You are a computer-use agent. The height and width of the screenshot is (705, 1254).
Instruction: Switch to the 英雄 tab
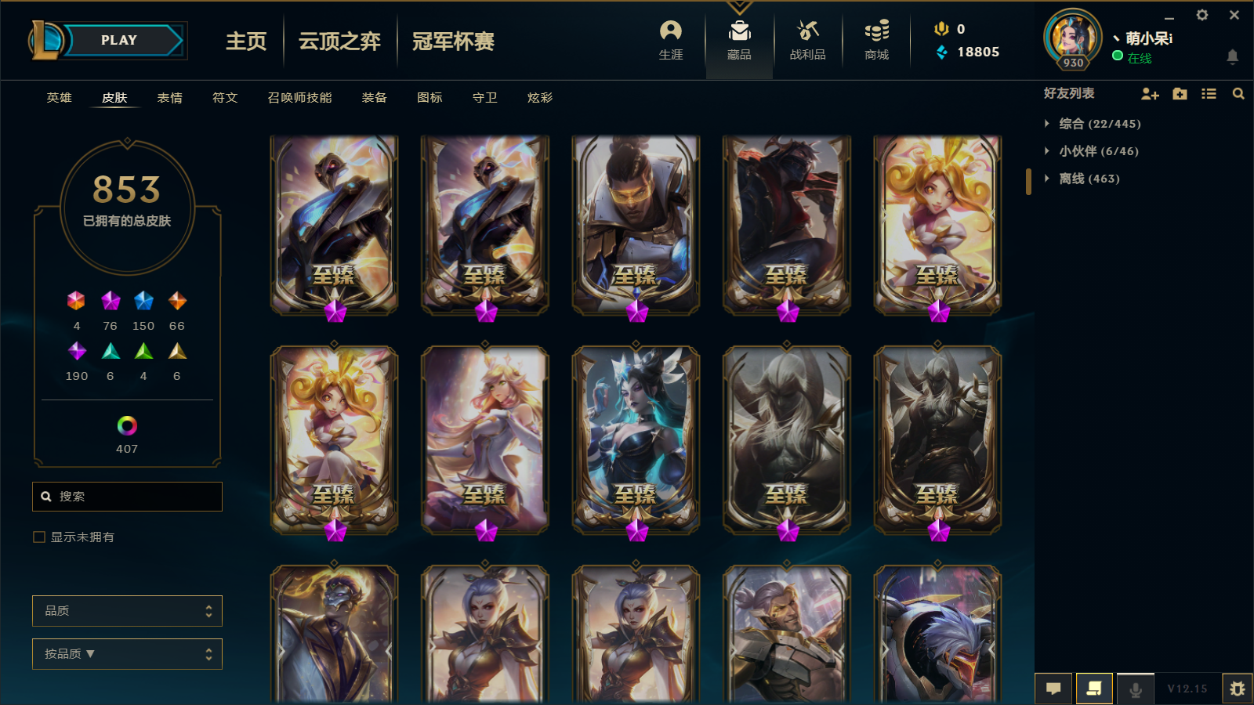click(59, 98)
